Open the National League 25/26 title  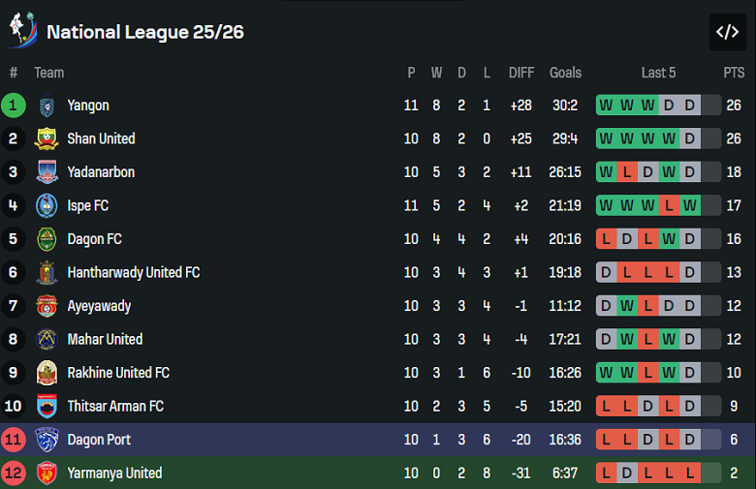click(144, 32)
